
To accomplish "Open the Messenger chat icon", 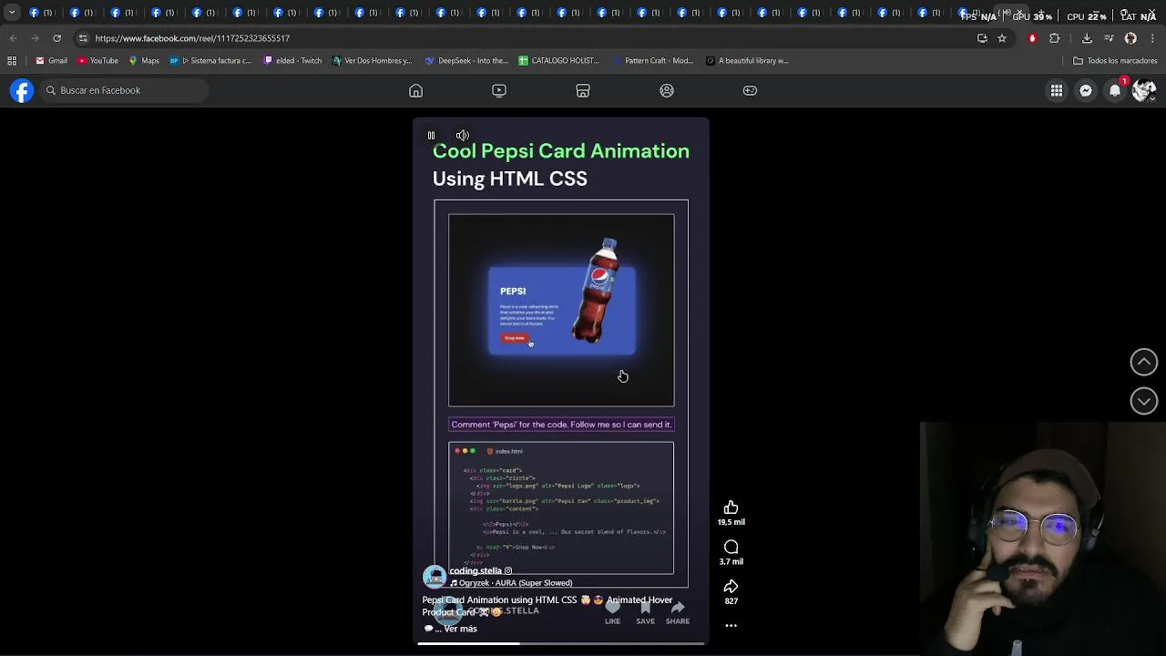I will tap(1086, 90).
